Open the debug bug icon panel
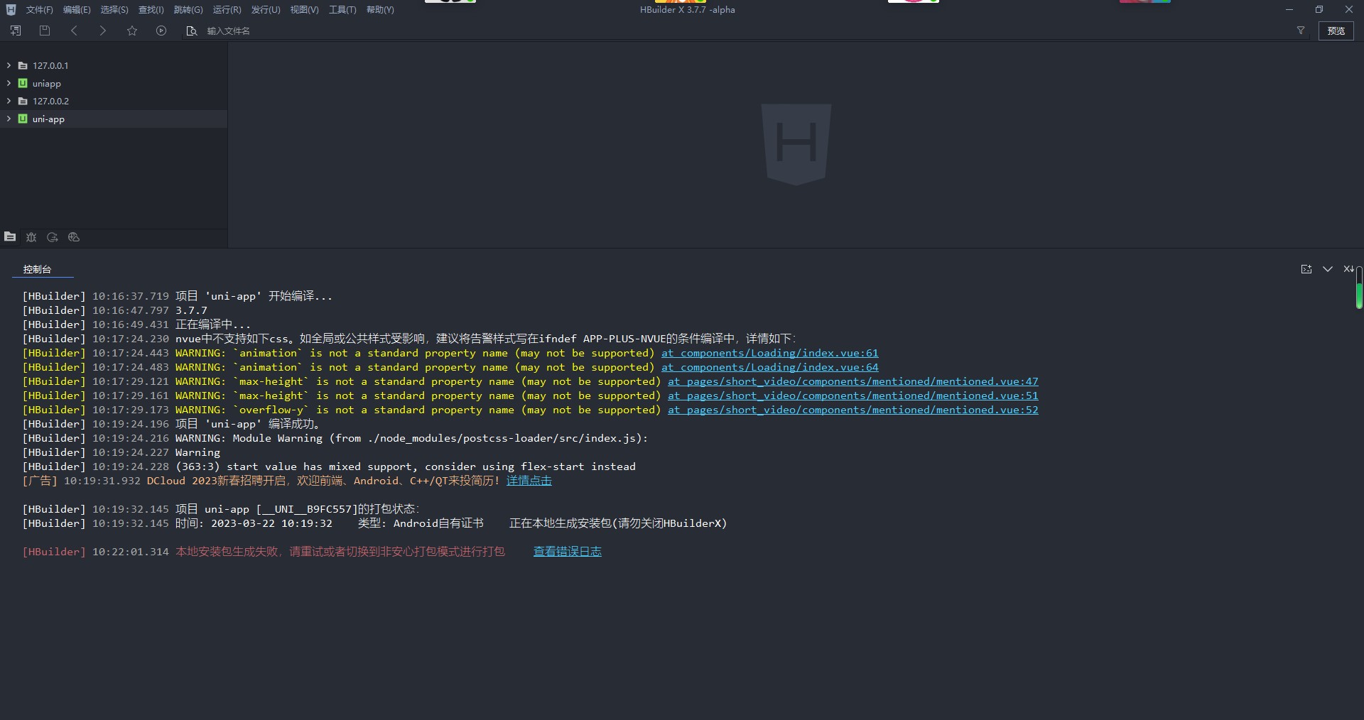Screen dimensions: 1364x720 (x=31, y=236)
